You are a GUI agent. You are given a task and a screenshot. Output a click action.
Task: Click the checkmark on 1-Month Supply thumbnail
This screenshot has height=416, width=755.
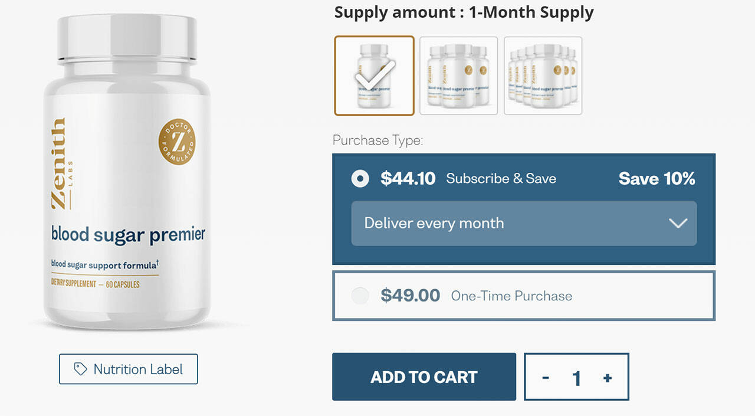(375, 75)
